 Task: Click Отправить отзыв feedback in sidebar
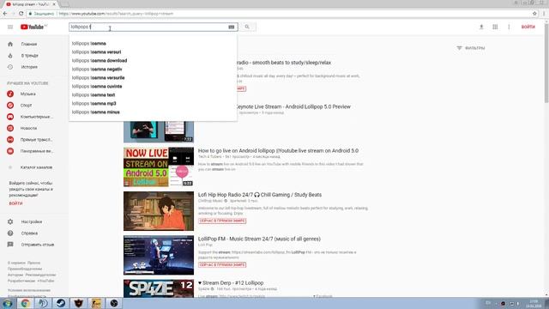click(x=34, y=245)
